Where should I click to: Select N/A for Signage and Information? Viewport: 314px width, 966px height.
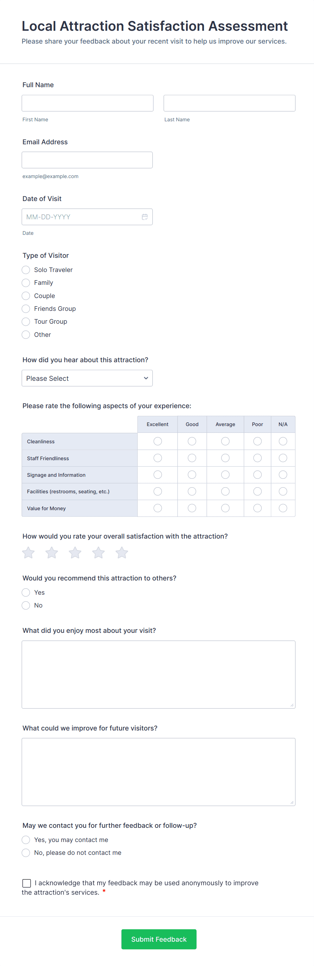283,475
